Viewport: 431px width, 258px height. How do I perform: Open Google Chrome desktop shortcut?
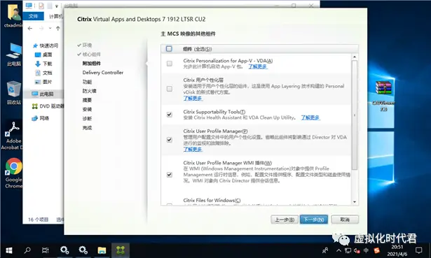click(13, 173)
